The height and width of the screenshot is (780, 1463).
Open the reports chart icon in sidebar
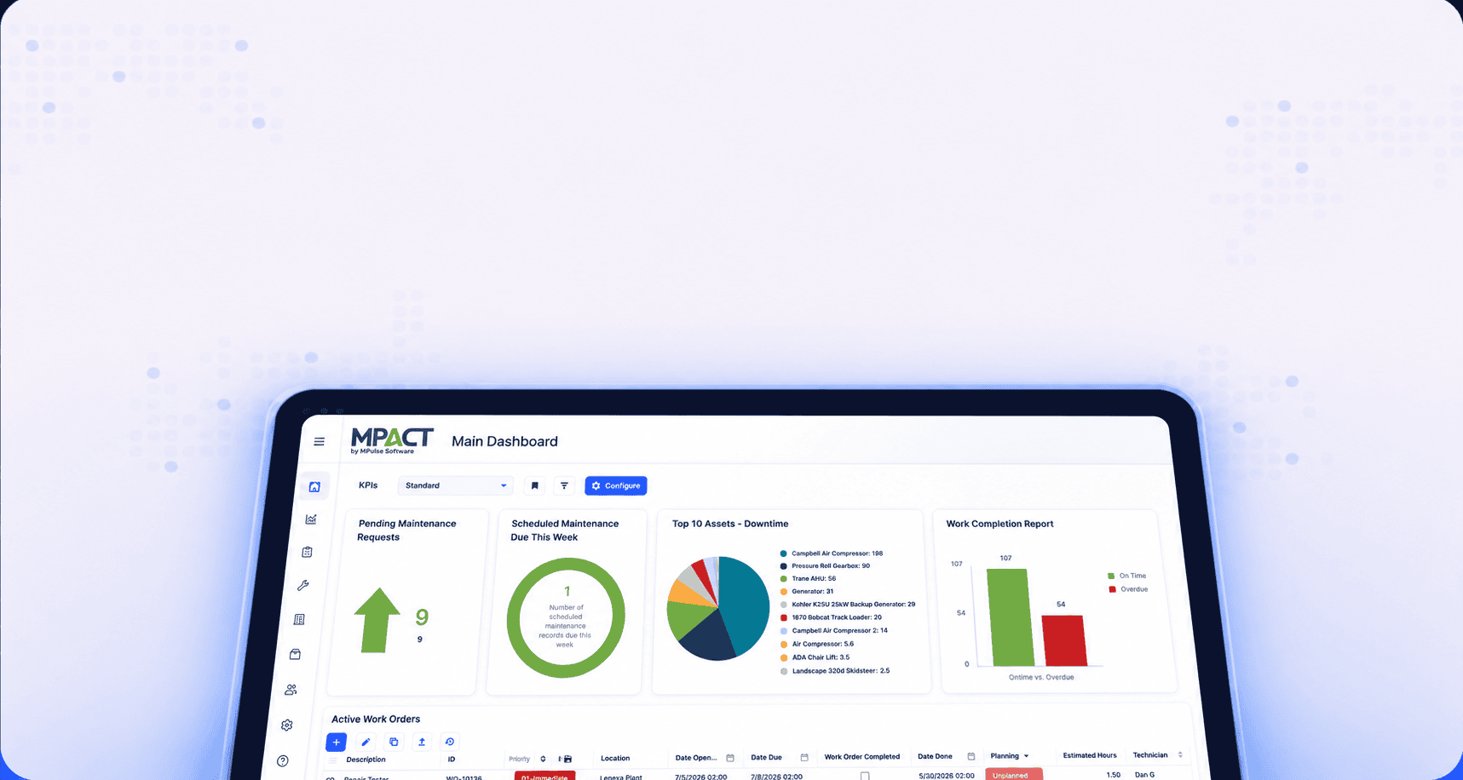coord(311,519)
